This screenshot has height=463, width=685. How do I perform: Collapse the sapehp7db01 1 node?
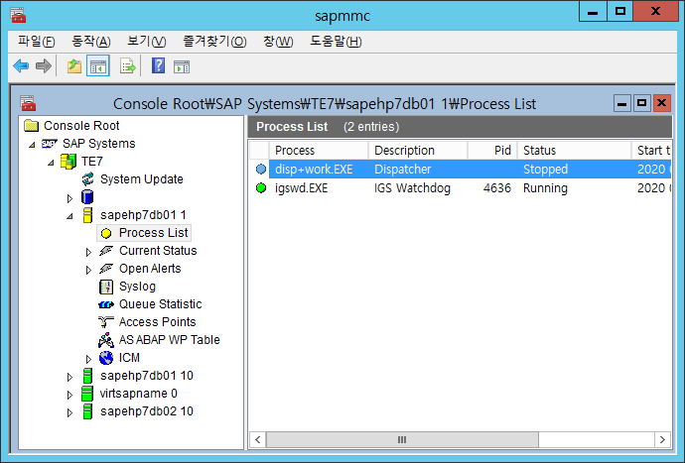tap(69, 216)
